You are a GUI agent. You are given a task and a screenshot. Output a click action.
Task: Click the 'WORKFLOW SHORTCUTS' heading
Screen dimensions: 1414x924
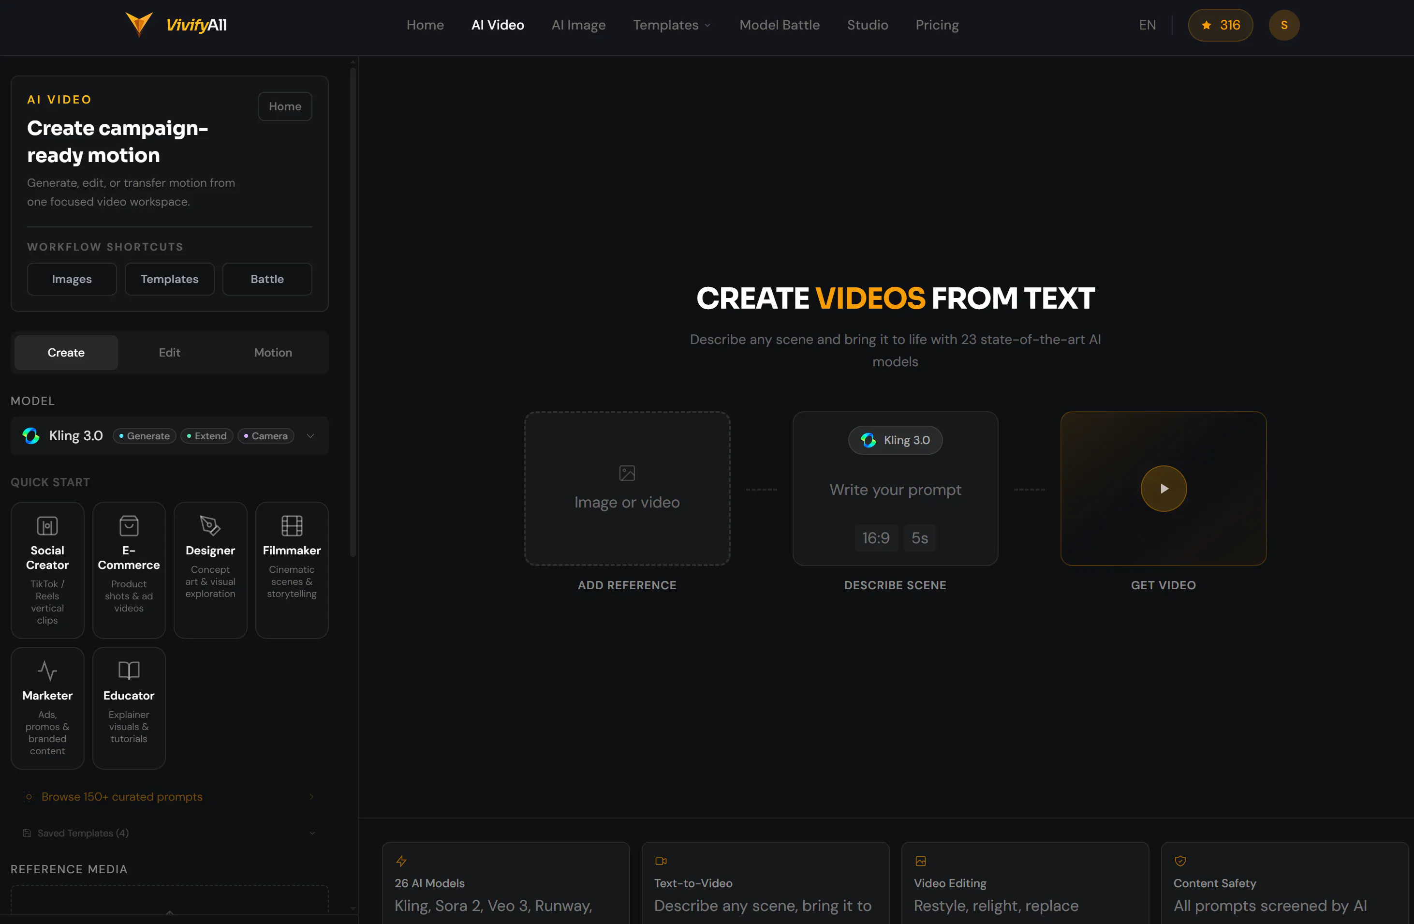coord(105,247)
